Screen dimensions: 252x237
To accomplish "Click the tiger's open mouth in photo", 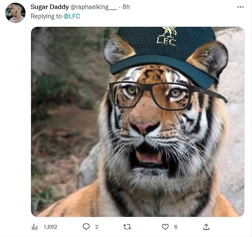I will click(149, 157).
